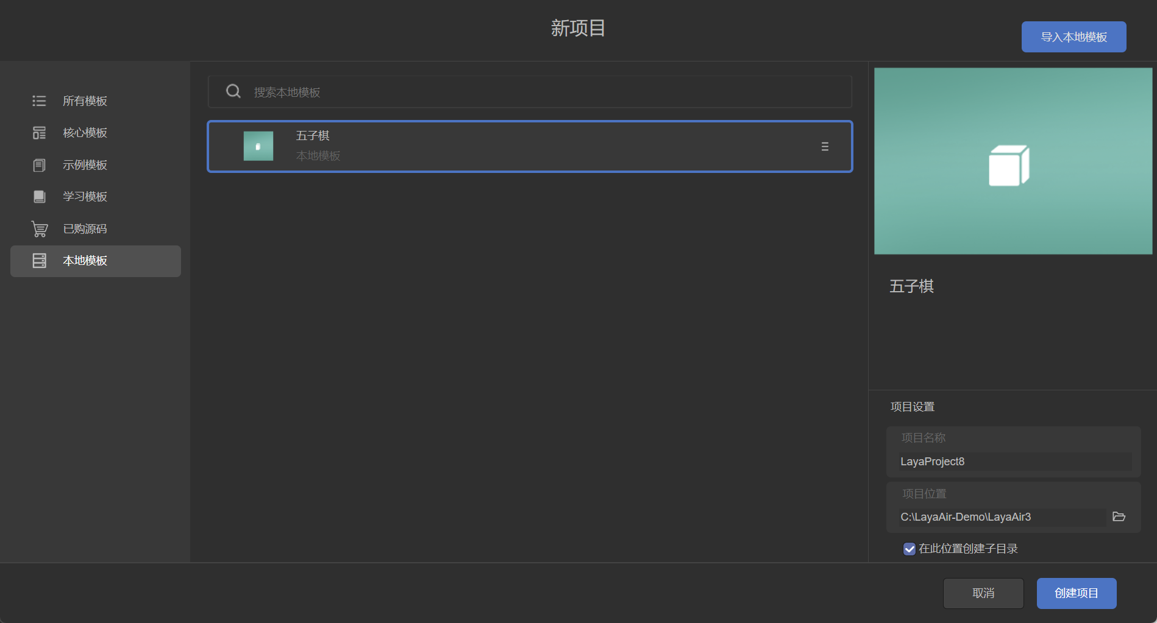
Task: Toggle the 在此位置创建子目录 checkbox
Action: coord(909,549)
